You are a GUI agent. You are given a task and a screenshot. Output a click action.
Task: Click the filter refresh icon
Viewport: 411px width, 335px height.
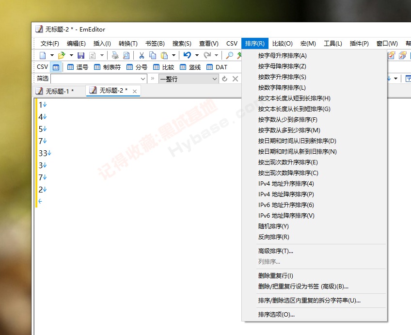[224, 79]
